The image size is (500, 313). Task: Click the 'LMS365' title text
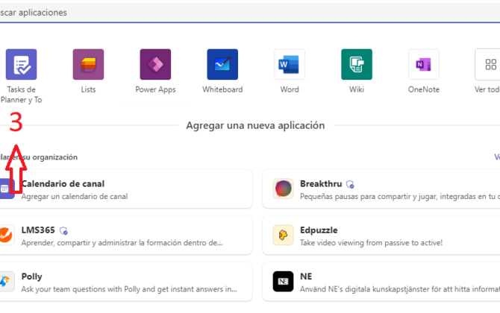[38, 230]
